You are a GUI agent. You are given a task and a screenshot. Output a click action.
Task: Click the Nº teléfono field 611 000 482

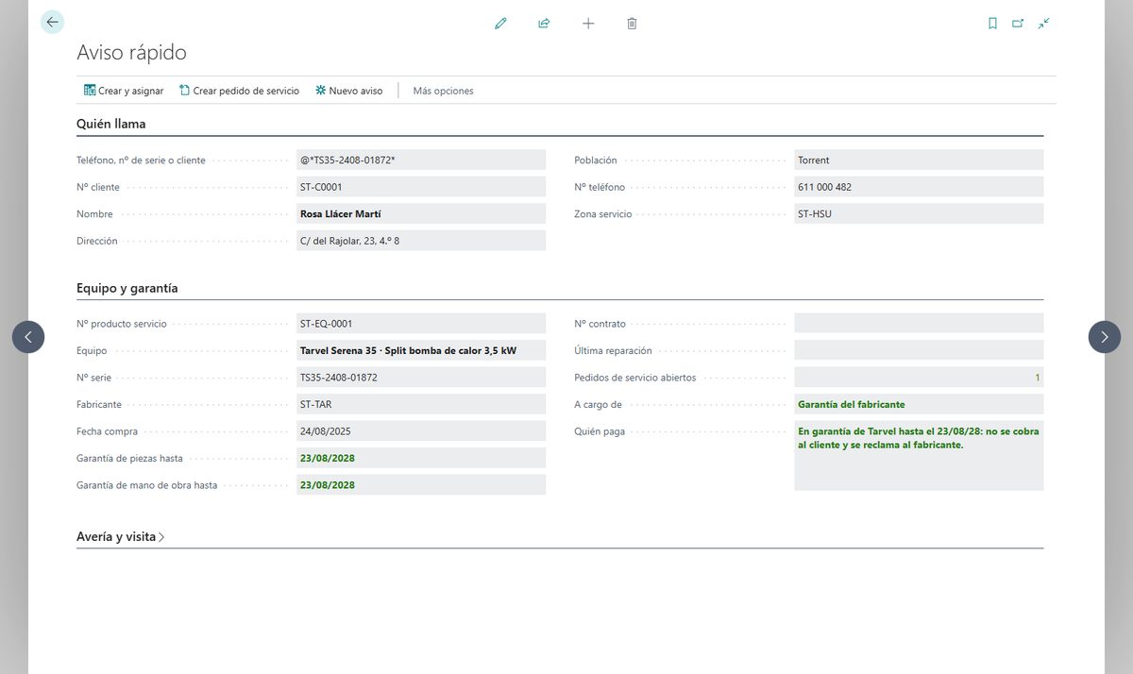pos(919,187)
